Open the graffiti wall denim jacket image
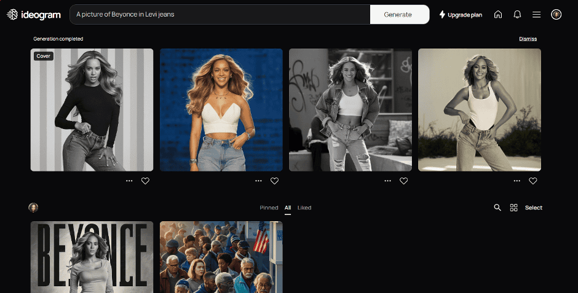Viewport: 578px width, 293px height. click(x=350, y=110)
